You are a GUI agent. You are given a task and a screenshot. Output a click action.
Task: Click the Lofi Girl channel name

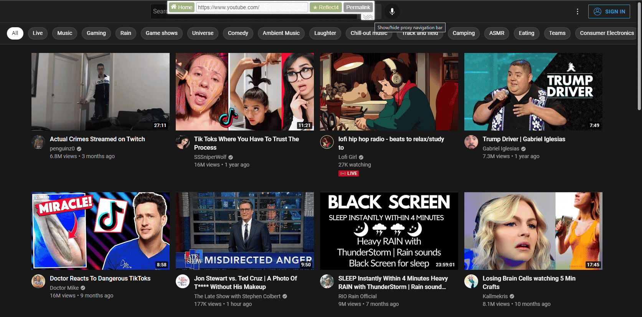tap(348, 157)
